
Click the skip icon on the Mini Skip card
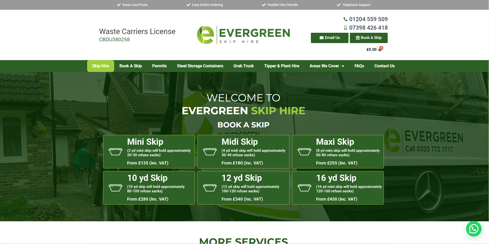115,152
